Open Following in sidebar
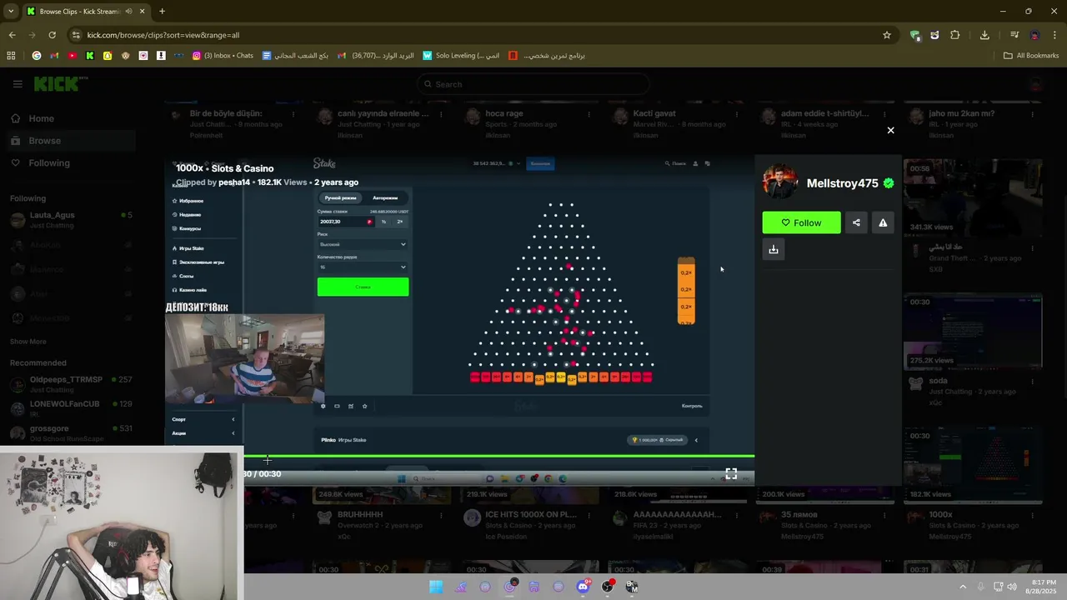1067x600 pixels. pyautogui.click(x=49, y=163)
